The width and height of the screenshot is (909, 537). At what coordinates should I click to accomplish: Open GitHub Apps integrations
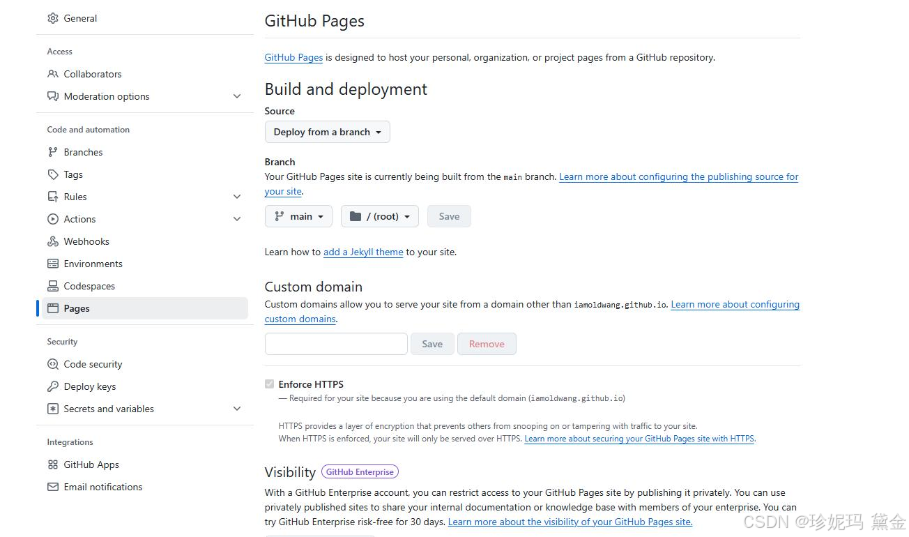(x=144, y=464)
